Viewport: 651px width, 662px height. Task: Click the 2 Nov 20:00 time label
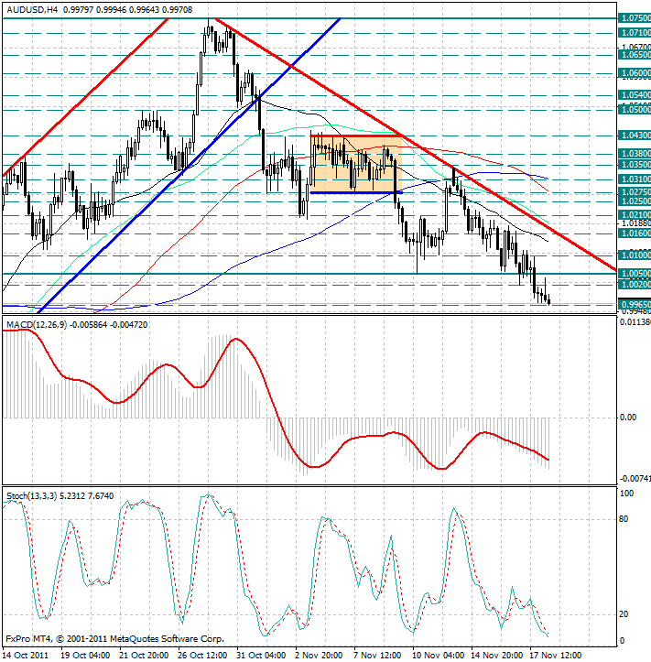pos(320,656)
